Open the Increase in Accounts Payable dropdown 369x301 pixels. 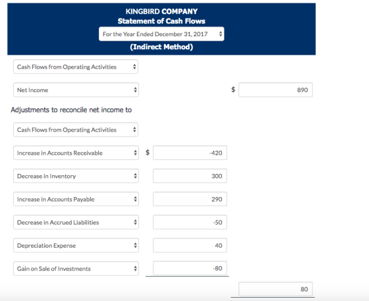pos(76,199)
